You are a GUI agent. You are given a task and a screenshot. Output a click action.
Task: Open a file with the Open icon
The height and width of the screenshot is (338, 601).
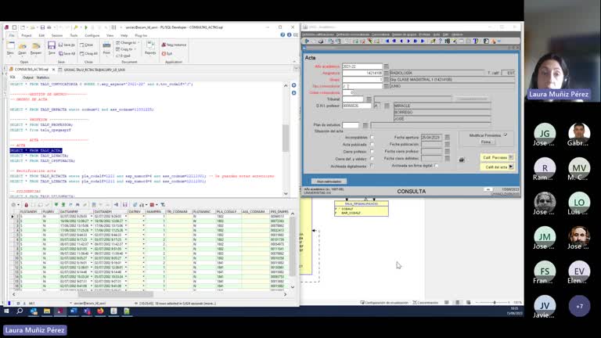point(22,48)
